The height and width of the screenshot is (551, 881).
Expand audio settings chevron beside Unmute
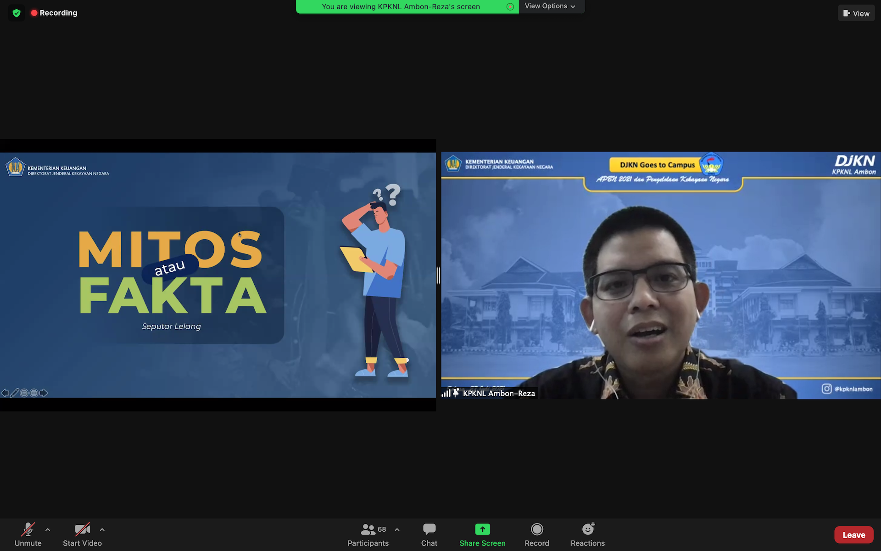tap(48, 529)
